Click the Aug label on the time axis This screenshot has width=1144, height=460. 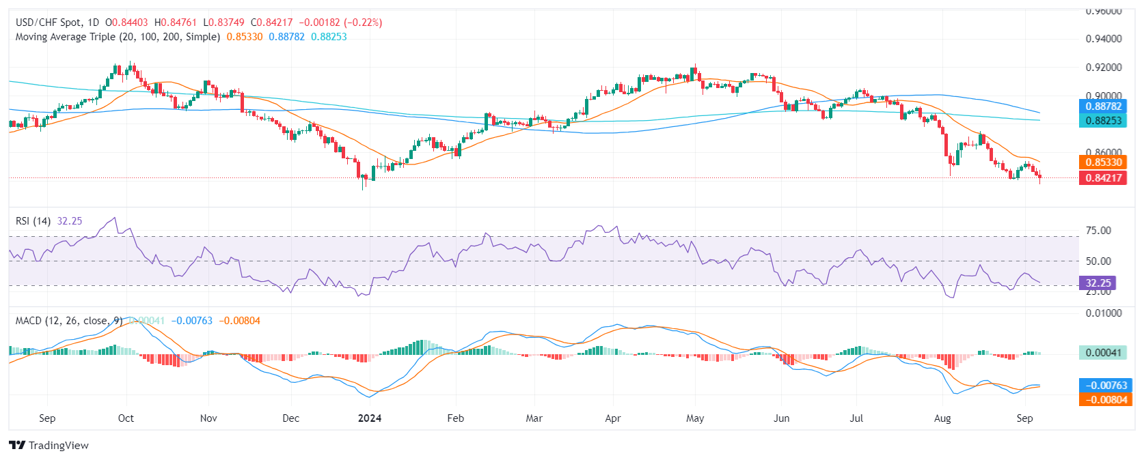click(x=942, y=418)
